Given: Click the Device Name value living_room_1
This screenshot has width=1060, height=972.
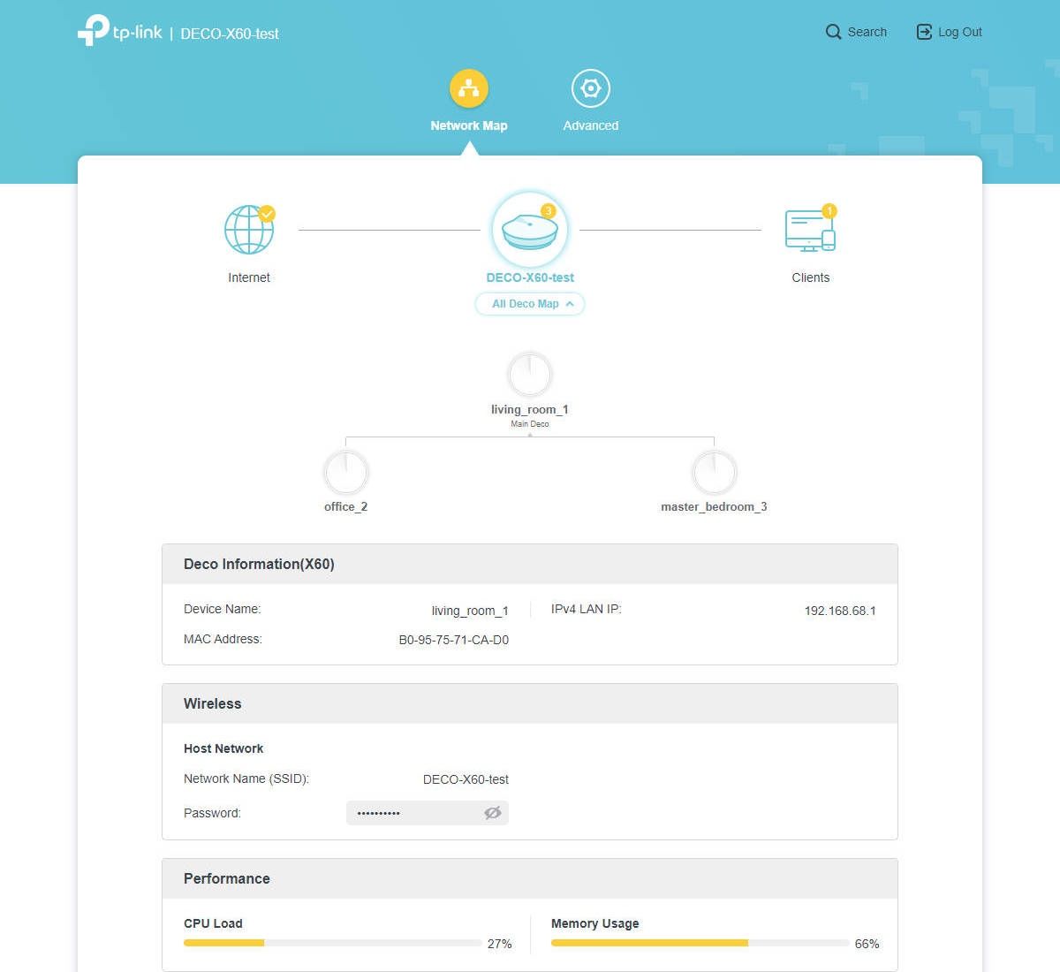Looking at the screenshot, I should point(470,611).
